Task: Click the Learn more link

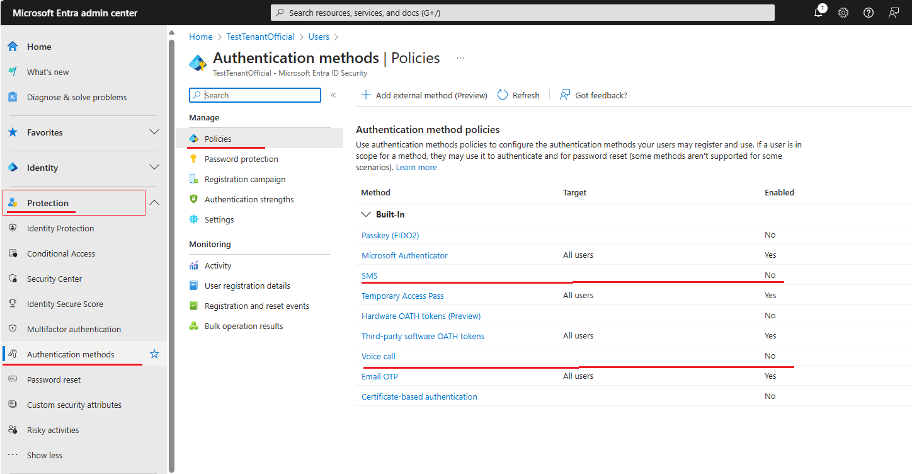Action: coord(416,168)
